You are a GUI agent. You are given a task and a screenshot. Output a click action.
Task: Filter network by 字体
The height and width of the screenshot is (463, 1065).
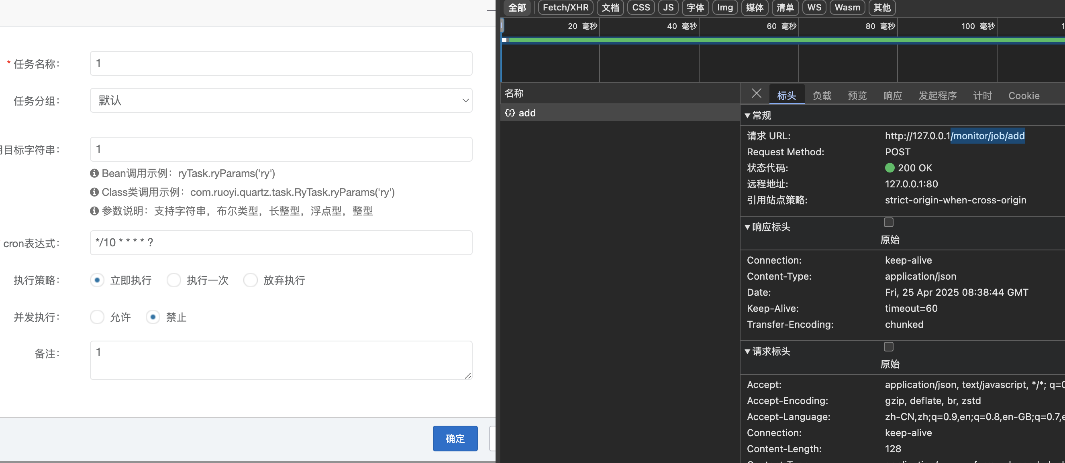696,8
